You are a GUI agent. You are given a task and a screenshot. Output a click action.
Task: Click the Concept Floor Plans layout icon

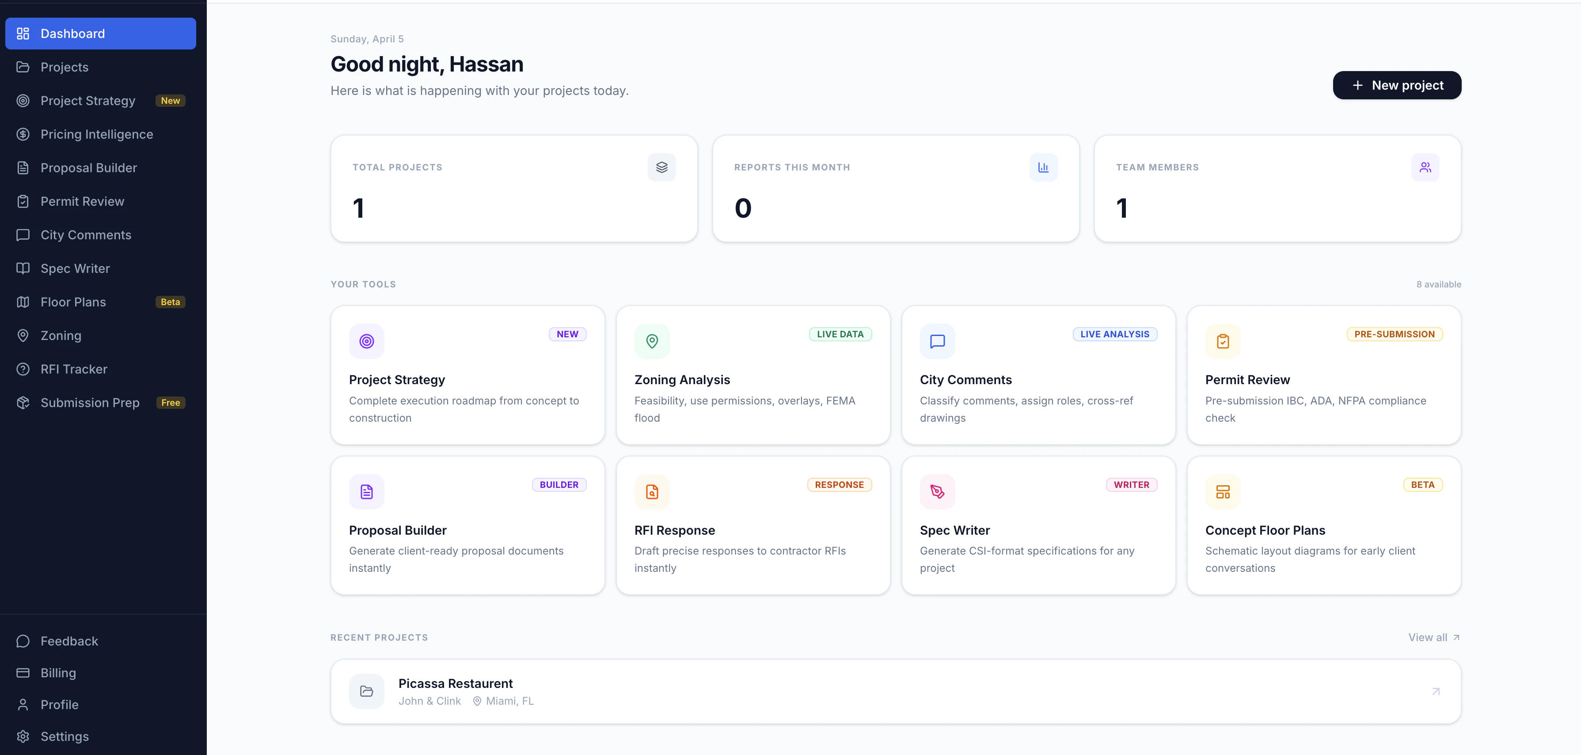tap(1223, 491)
